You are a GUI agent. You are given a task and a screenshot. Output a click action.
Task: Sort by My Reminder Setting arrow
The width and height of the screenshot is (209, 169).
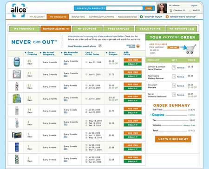click(x=62, y=52)
